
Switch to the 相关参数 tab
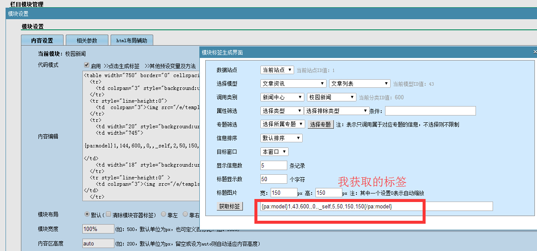[87, 40]
